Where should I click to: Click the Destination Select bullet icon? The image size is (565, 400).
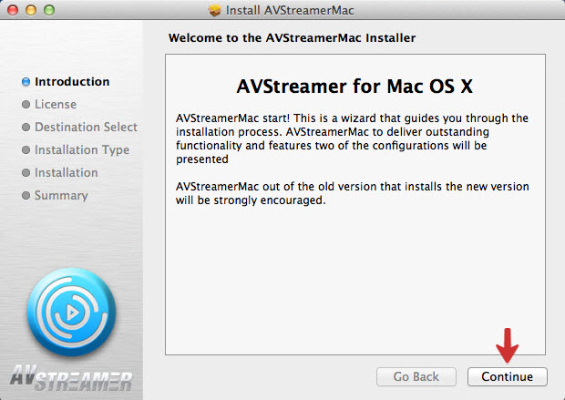(26, 128)
